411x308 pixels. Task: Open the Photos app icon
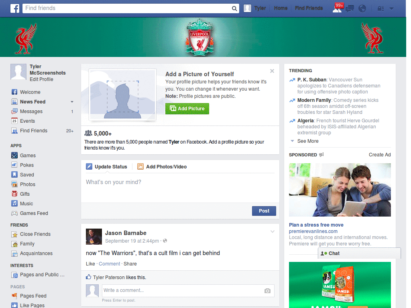[14, 184]
